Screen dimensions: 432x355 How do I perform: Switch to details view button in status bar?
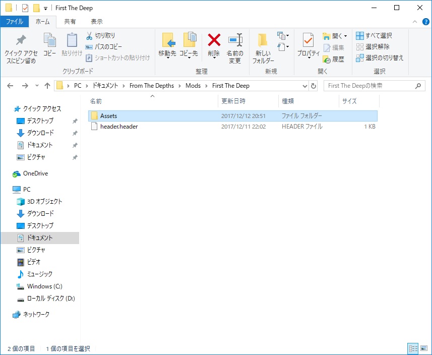point(413,348)
